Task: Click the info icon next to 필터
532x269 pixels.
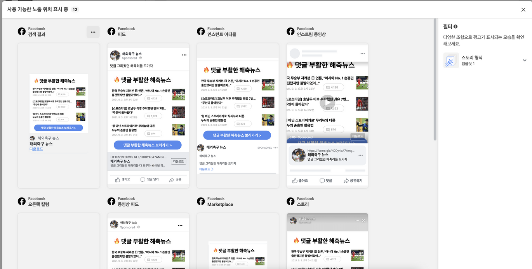Action: (x=456, y=27)
